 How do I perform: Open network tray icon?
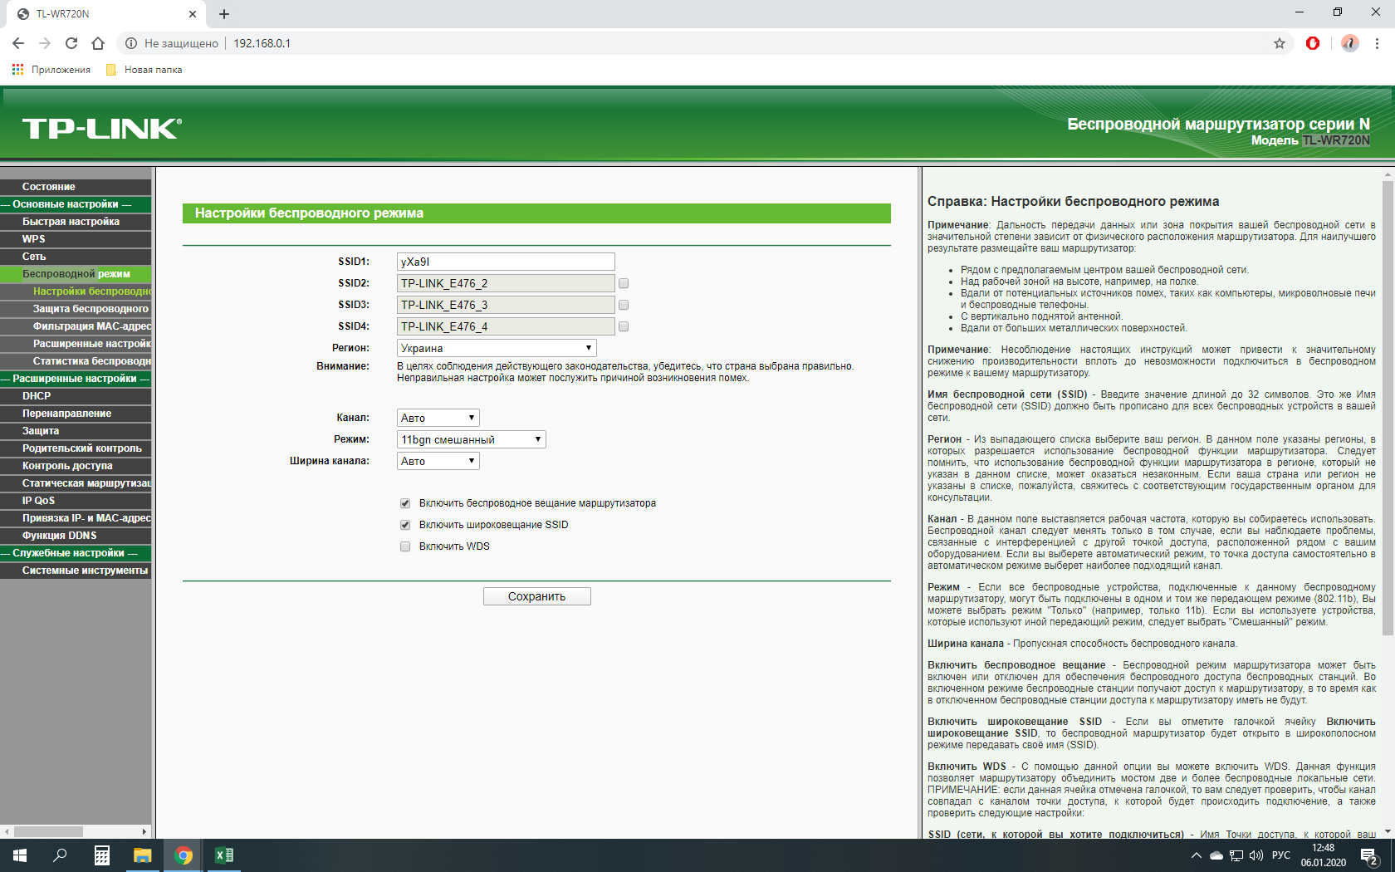(1236, 855)
